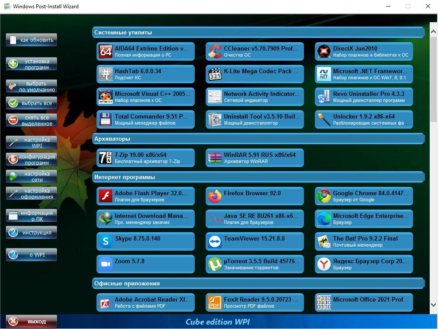This screenshot has width=438, height=329.
Task: Click the Total Commander floppy disk icon
Action: click(x=106, y=119)
